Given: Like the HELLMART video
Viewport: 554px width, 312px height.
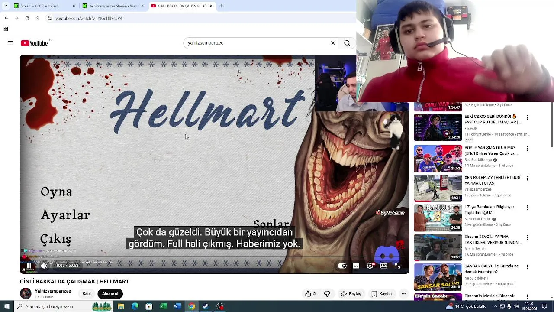Looking at the screenshot, I should (x=310, y=293).
